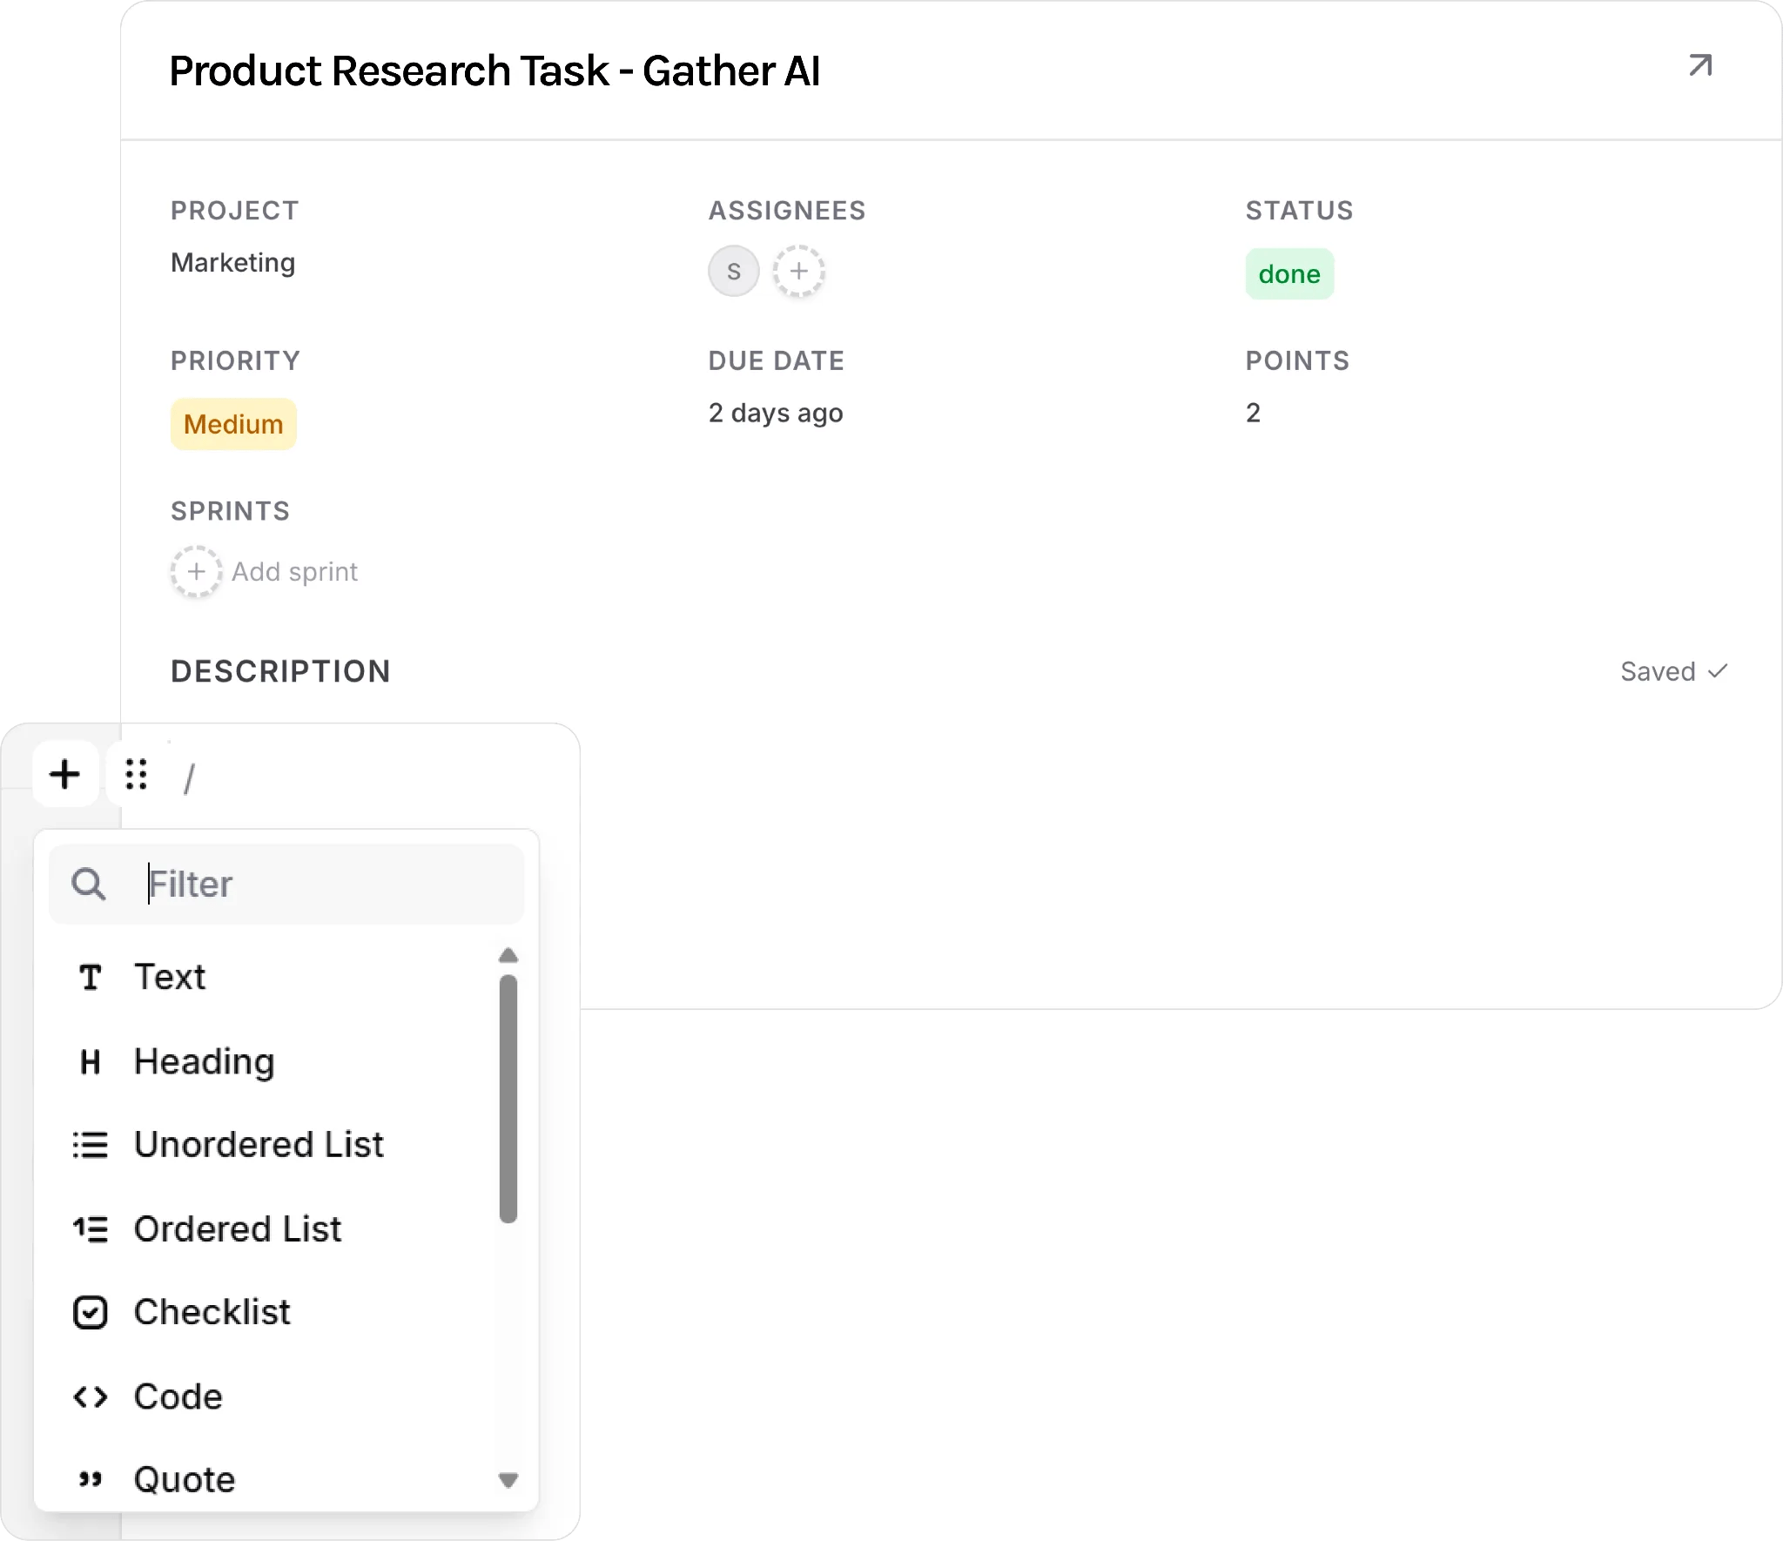This screenshot has height=1541, width=1783.
Task: Click the plus add-block button
Action: 65,774
